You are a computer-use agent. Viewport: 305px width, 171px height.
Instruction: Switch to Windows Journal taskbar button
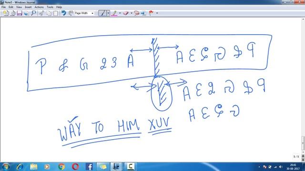click(x=116, y=167)
